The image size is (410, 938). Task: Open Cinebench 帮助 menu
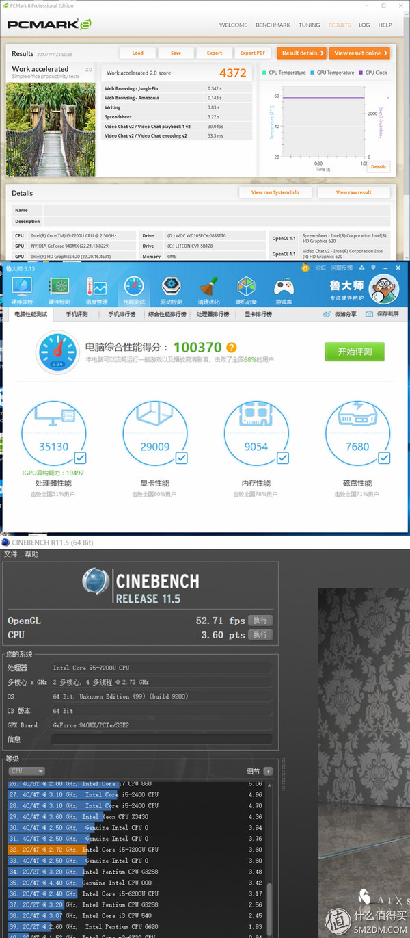click(31, 554)
